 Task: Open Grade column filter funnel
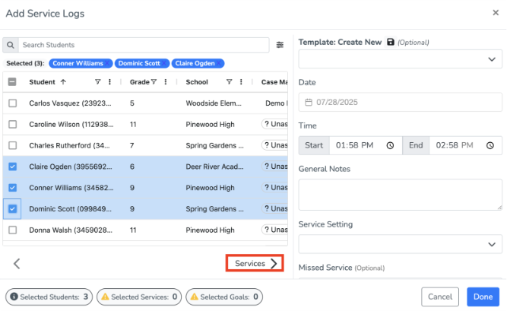tap(154, 82)
